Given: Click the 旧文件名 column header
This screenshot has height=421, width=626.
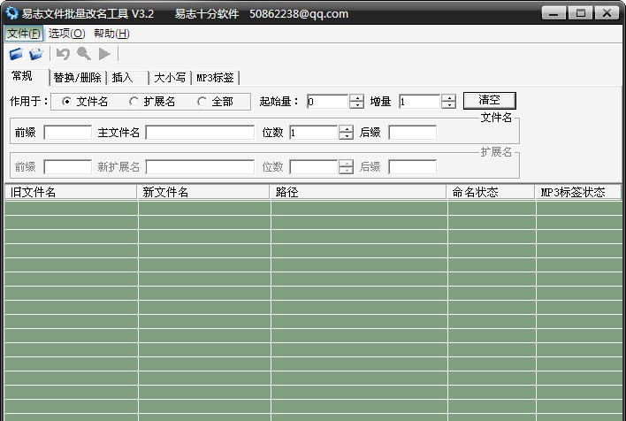Looking at the screenshot, I should (x=70, y=192).
